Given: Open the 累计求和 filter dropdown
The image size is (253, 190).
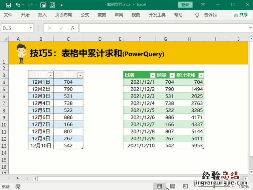Looking at the screenshot, I should [x=201, y=75].
